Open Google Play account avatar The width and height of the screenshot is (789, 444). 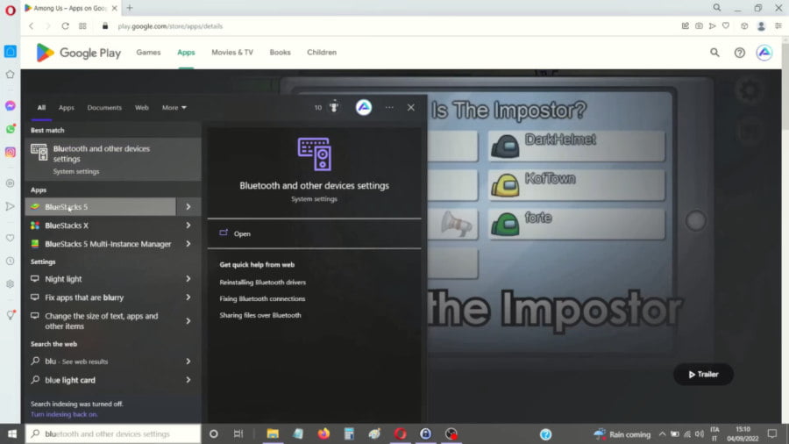764,53
